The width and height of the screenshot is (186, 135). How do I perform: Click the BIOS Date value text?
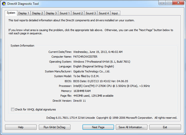(101, 81)
